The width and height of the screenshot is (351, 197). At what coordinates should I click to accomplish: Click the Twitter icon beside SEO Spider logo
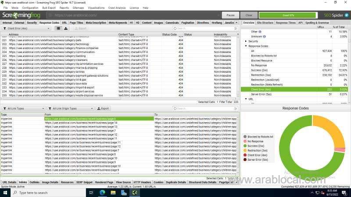tap(347, 15)
